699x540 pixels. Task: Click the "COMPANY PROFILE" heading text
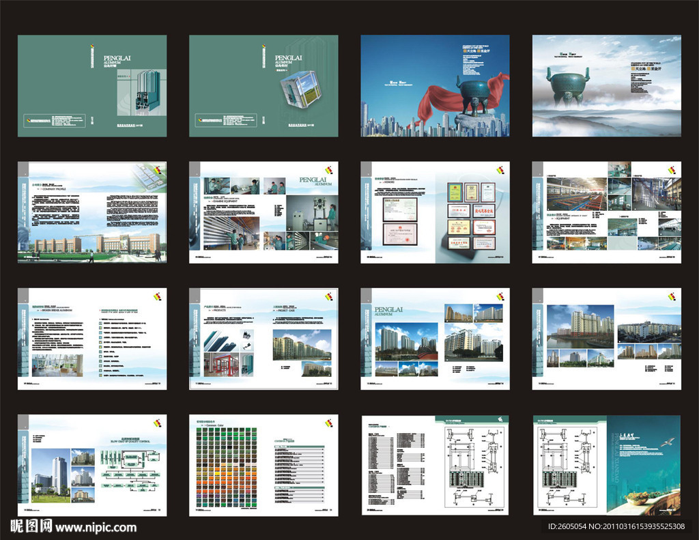tap(54, 189)
